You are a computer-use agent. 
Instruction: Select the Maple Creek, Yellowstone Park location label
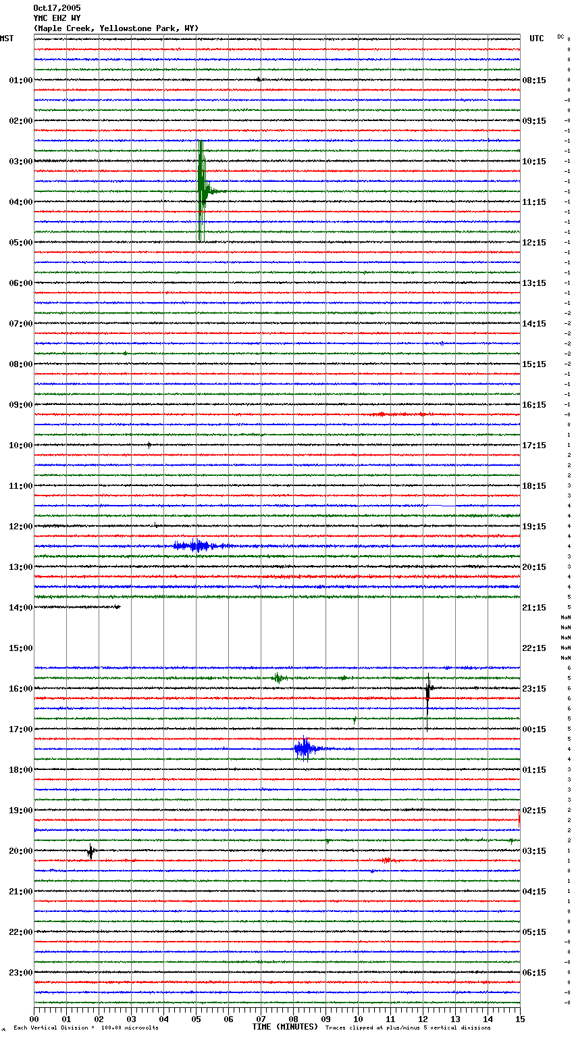116,28
